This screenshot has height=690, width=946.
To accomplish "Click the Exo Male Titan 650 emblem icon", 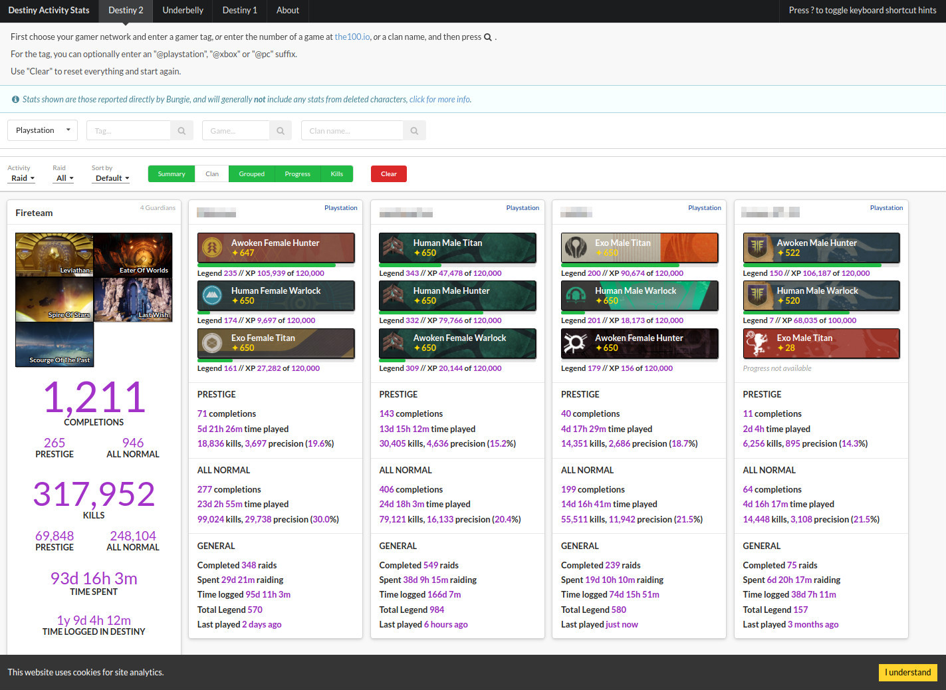I will (x=576, y=248).
